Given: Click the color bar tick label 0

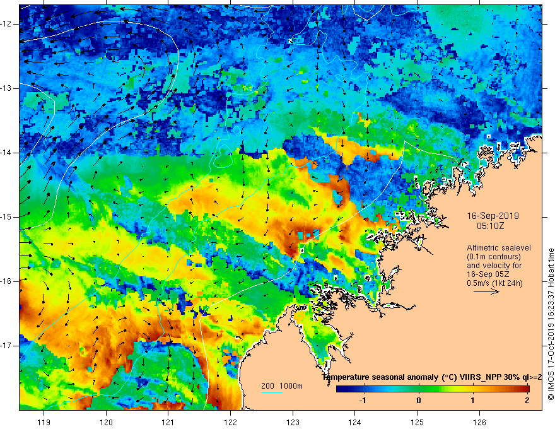Looking at the screenshot, I should tap(418, 401).
